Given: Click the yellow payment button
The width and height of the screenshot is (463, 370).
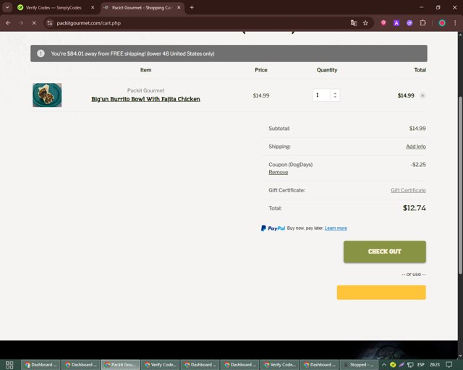Looking at the screenshot, I should click(381, 293).
